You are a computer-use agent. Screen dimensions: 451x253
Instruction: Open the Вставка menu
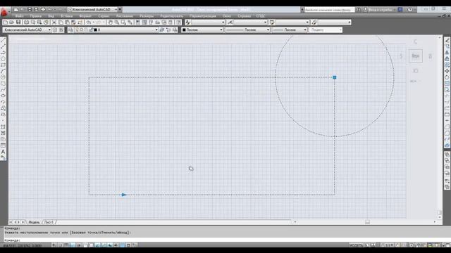(67, 16)
